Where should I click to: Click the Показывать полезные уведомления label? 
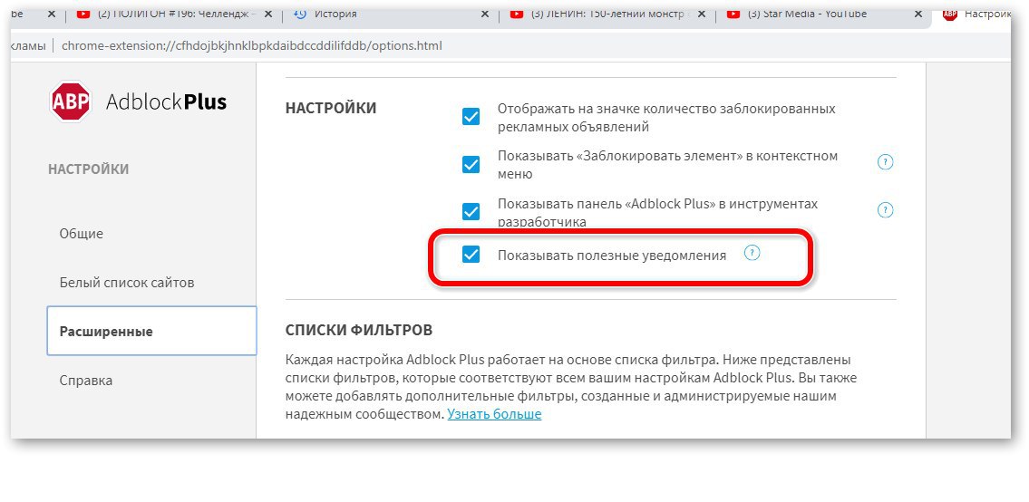[x=612, y=256]
